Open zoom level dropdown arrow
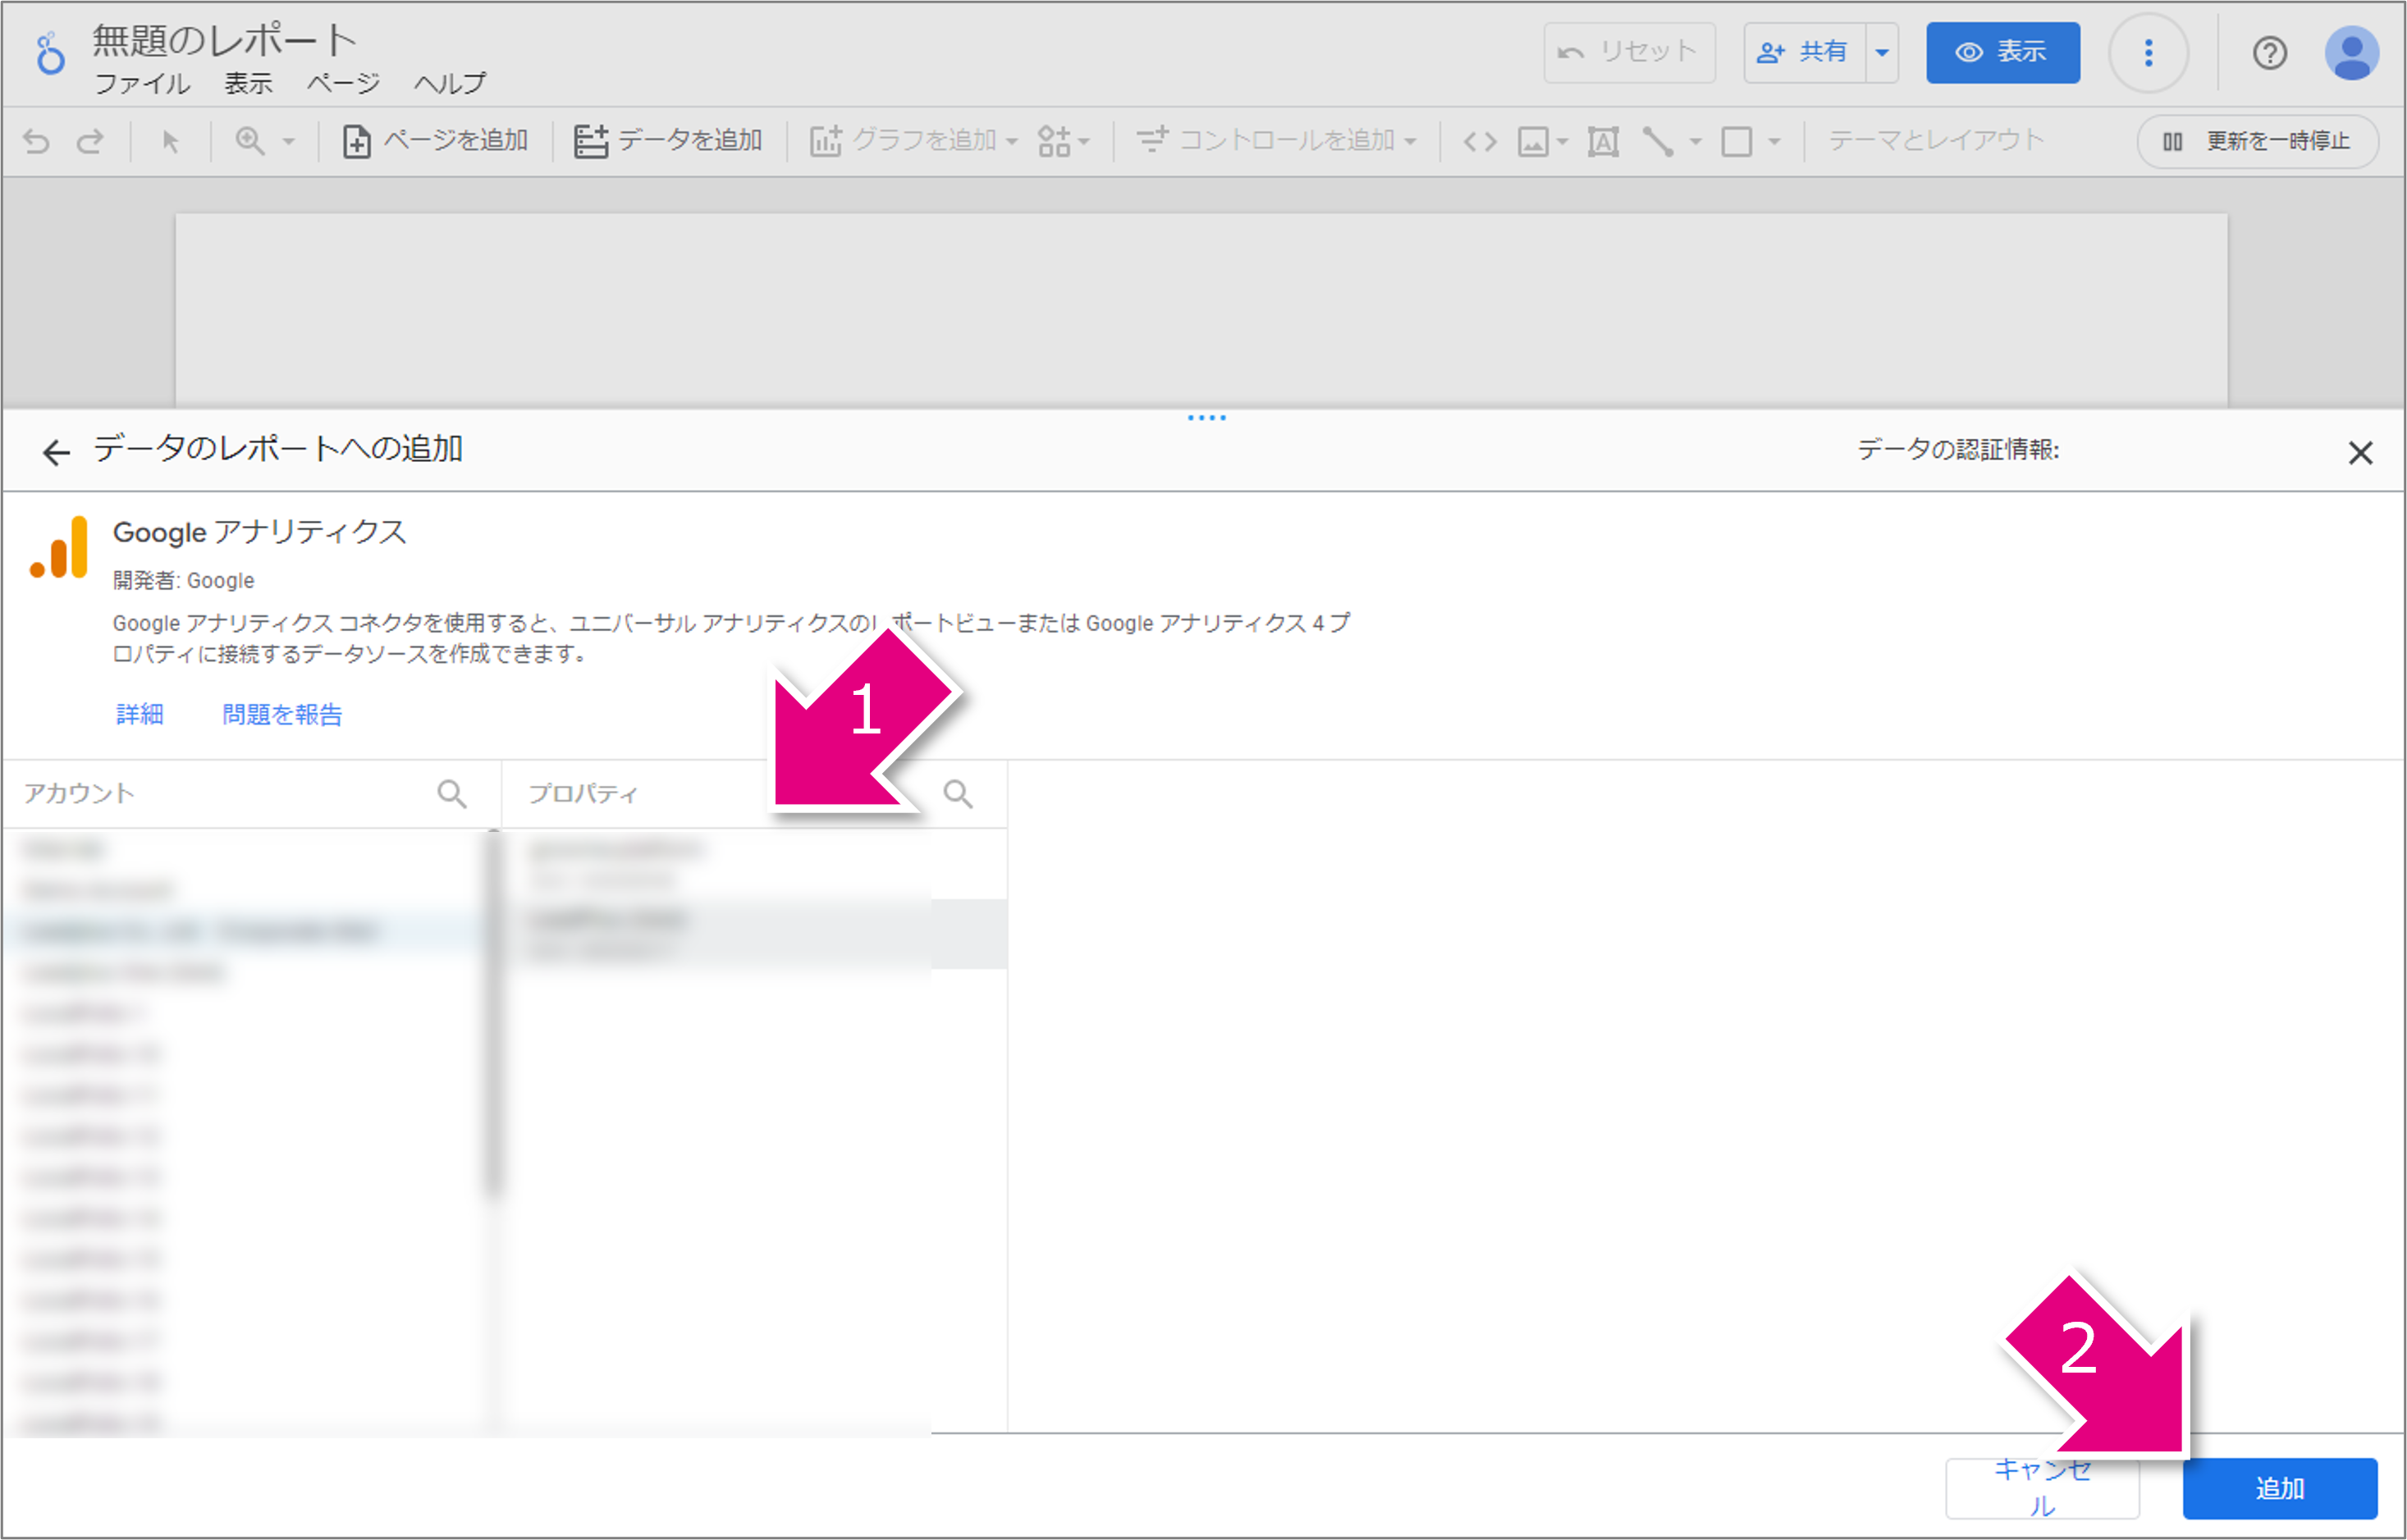The image size is (2407, 1540). [x=289, y=142]
